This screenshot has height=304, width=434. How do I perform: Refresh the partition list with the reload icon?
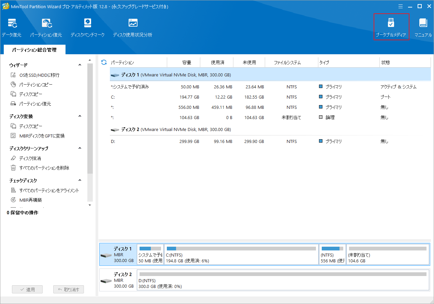(104, 62)
